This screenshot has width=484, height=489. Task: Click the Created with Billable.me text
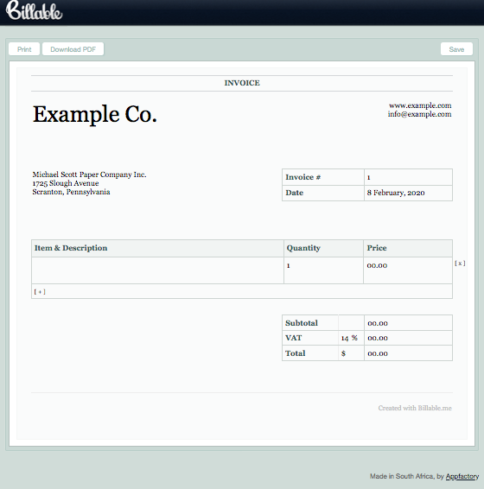pos(415,408)
